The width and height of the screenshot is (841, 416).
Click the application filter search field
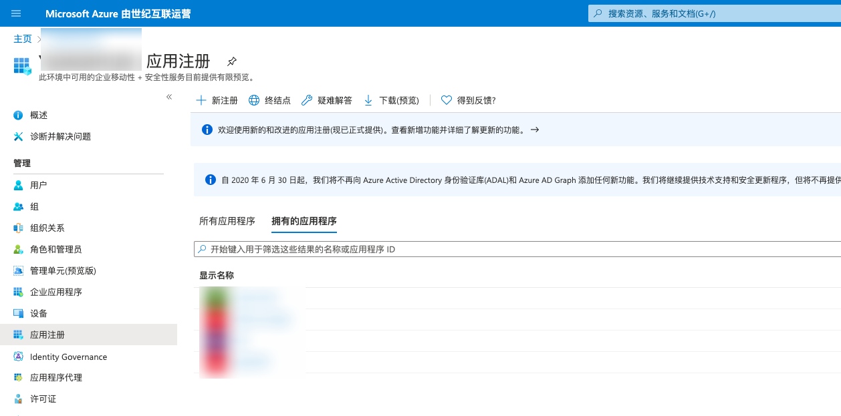pyautogui.click(x=515, y=249)
